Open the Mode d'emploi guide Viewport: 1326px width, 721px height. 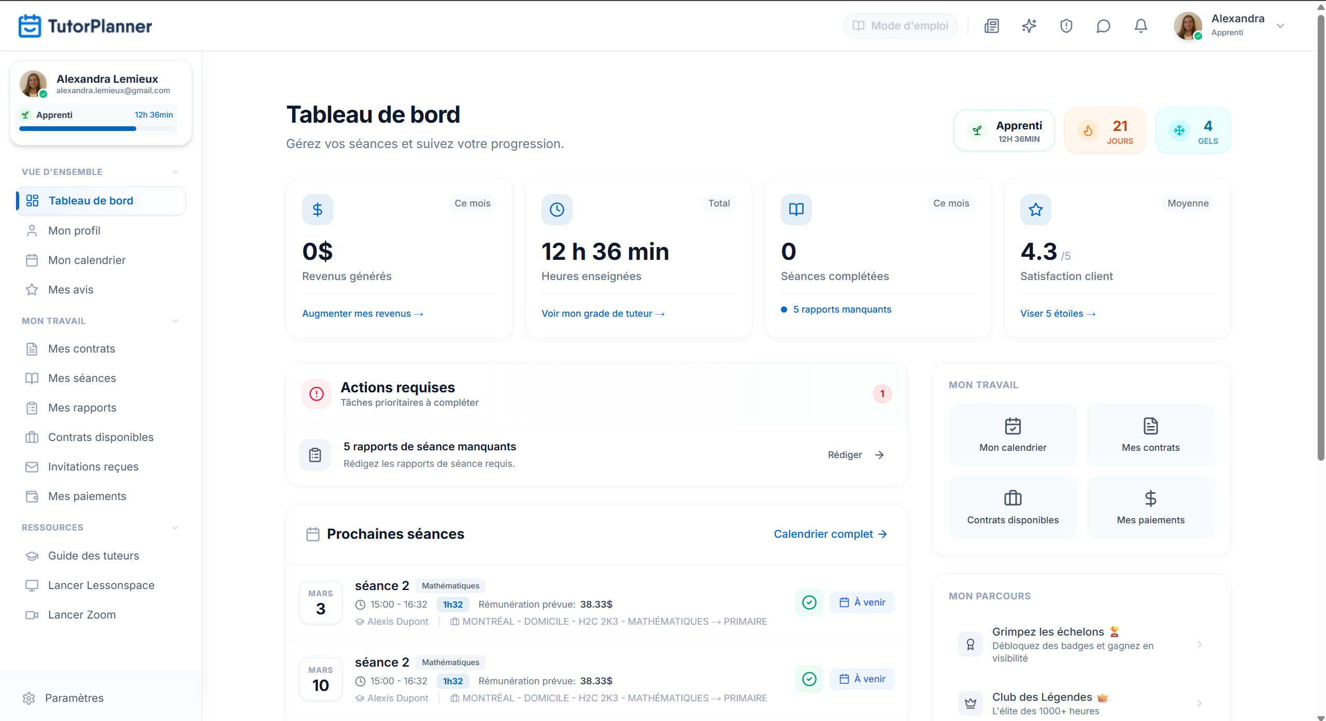click(900, 25)
